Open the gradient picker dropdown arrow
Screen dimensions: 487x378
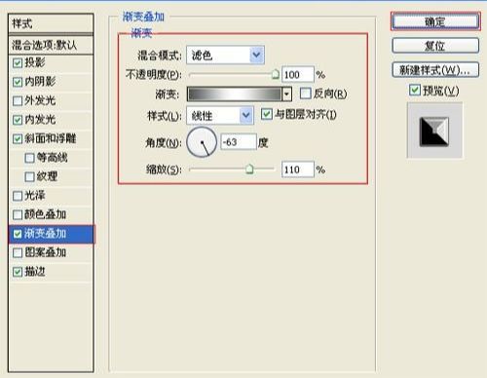(286, 94)
